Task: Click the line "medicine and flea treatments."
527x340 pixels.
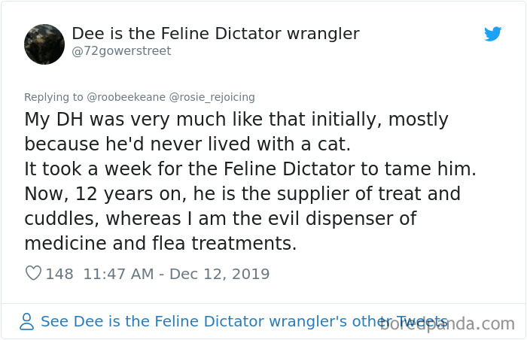Action: tap(160, 244)
